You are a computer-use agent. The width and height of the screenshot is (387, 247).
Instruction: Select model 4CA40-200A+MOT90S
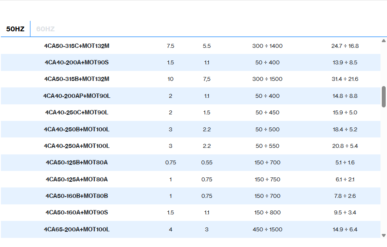coord(77,63)
